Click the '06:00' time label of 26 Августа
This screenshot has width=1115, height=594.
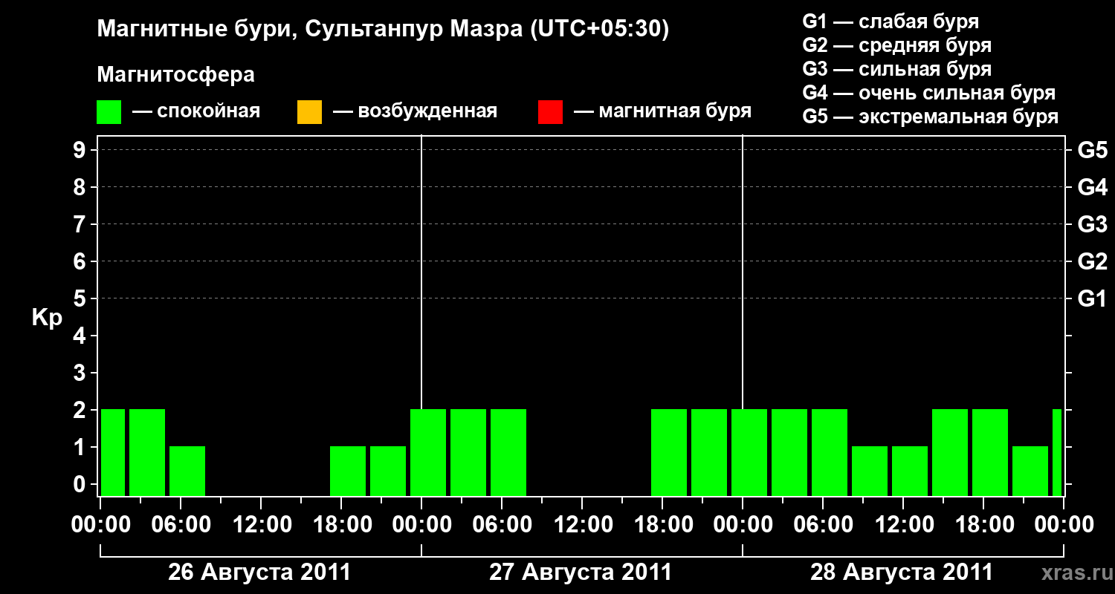(181, 525)
